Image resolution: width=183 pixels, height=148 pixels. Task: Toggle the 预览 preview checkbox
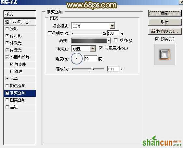pyautogui.click(x=157, y=39)
